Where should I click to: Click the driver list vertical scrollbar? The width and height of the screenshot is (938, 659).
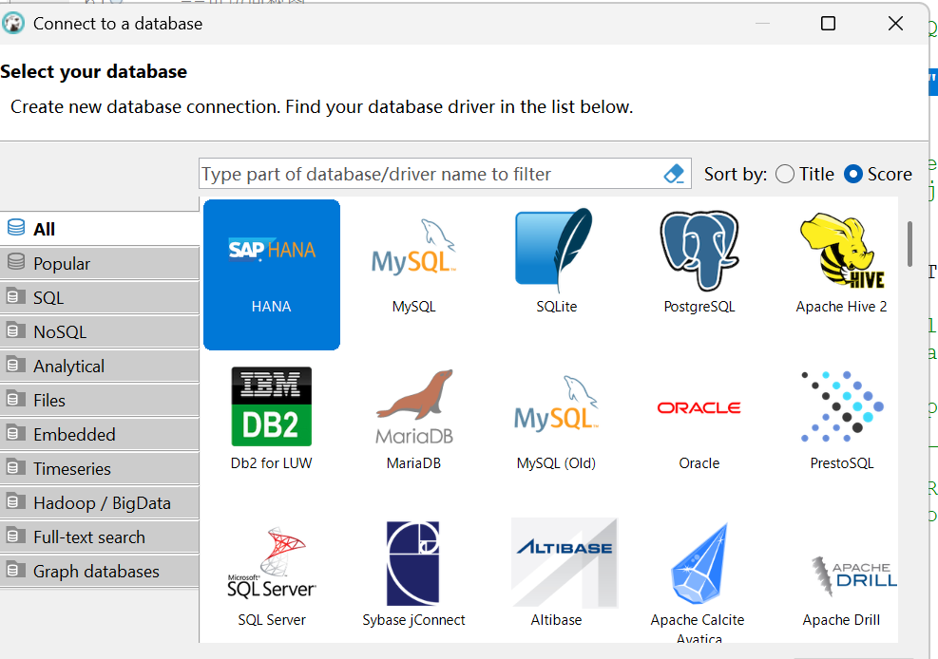909,244
